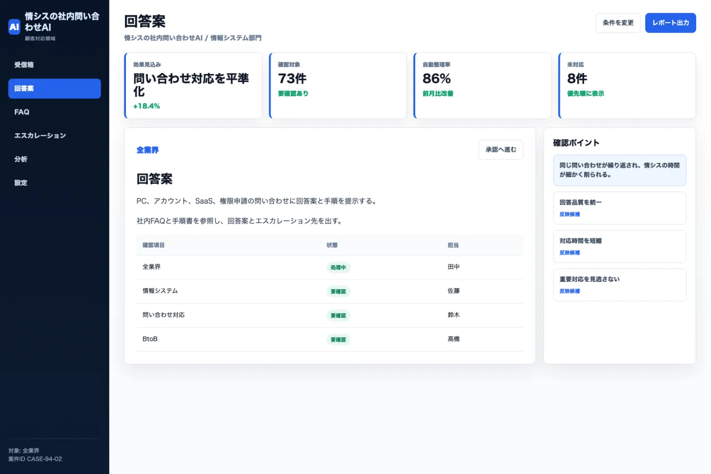The image size is (711, 474).
Task: Open the 未対応 card showing 8件
Action: click(x=627, y=85)
